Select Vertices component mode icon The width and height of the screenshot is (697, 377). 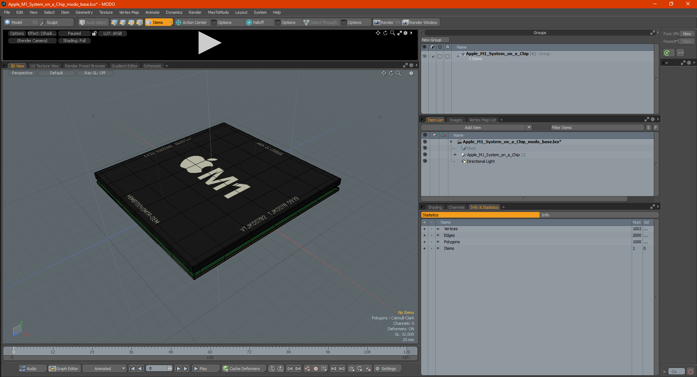[114, 22]
